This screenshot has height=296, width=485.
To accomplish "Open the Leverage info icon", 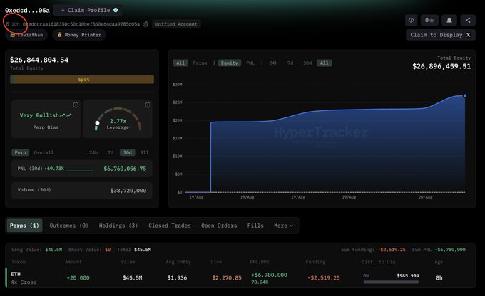I will click(x=148, y=105).
